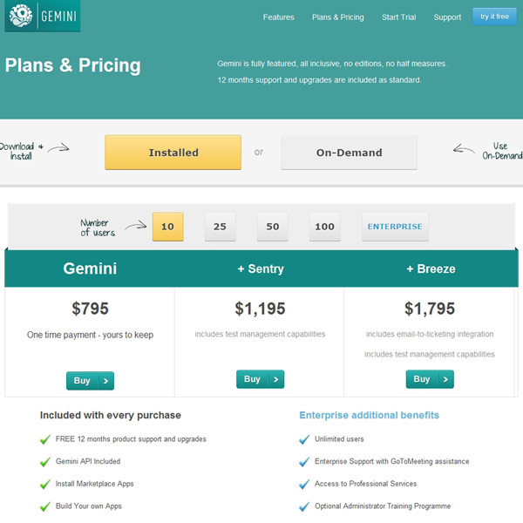The height and width of the screenshot is (523, 523).
Task: Buy the $1,795 Breeze plan
Action: point(430,379)
